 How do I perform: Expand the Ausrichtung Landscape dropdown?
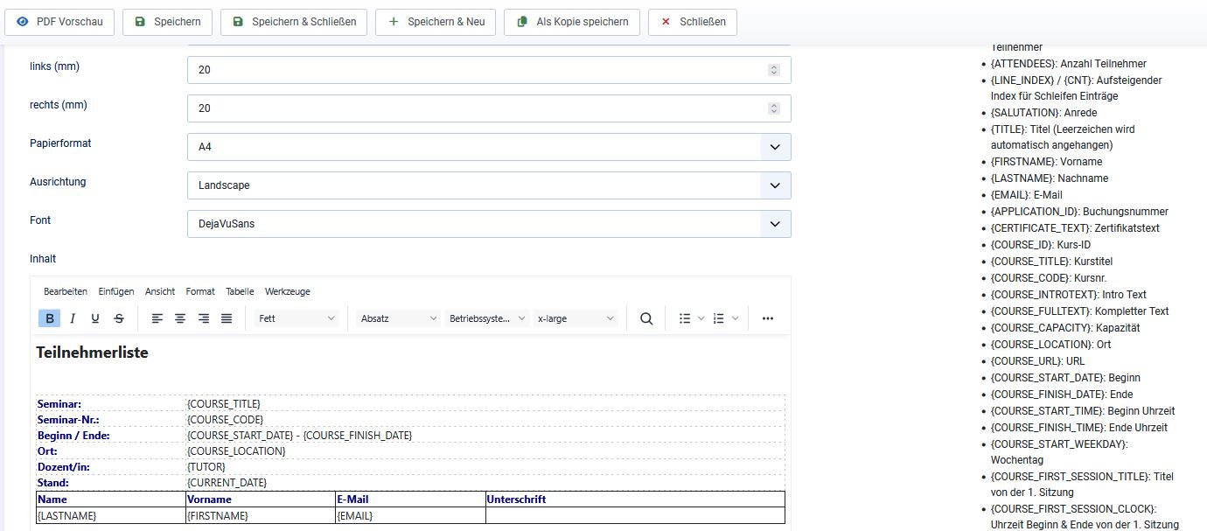point(489,185)
